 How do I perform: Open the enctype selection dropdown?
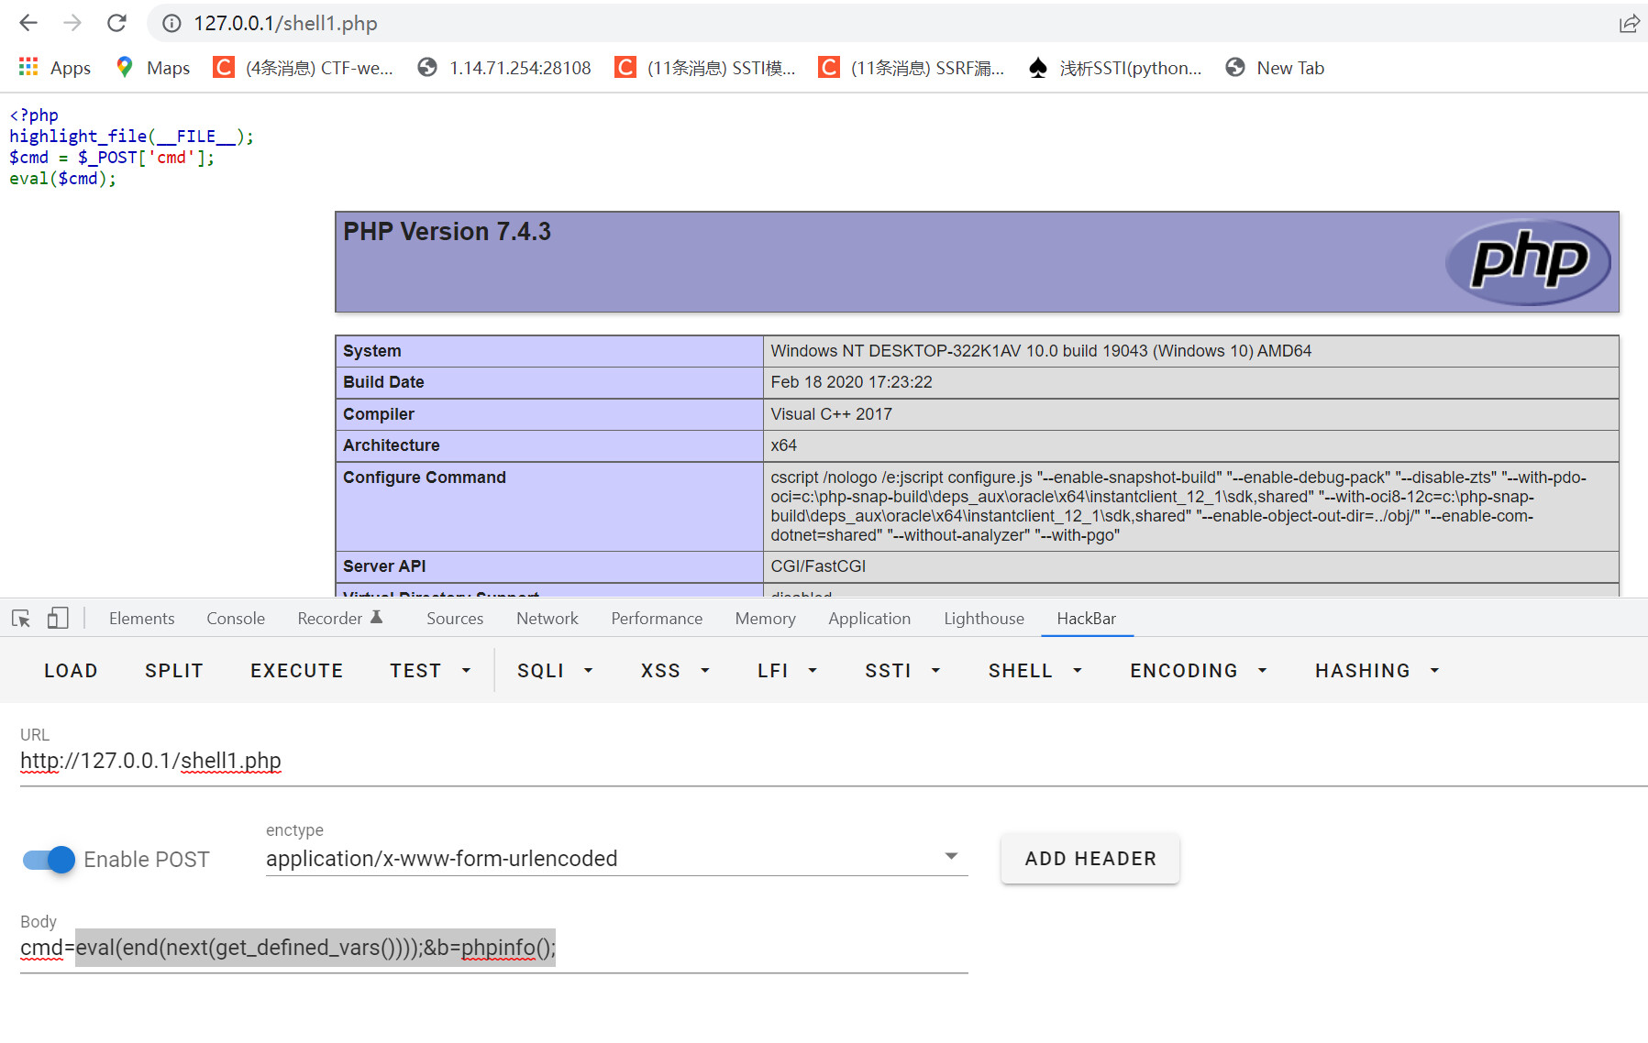pyautogui.click(x=616, y=859)
